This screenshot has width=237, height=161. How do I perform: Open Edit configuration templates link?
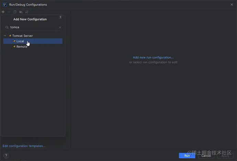pyautogui.click(x=24, y=146)
